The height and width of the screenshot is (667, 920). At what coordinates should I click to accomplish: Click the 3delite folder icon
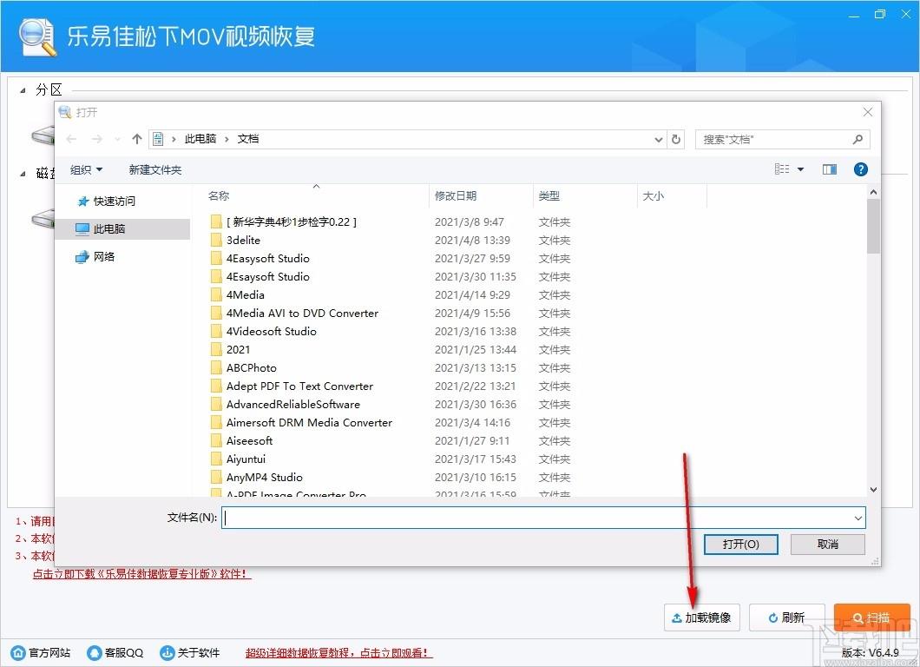pos(216,241)
